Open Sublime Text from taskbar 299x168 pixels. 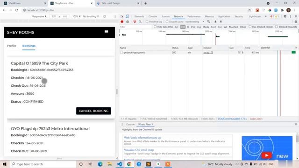pos(149,164)
